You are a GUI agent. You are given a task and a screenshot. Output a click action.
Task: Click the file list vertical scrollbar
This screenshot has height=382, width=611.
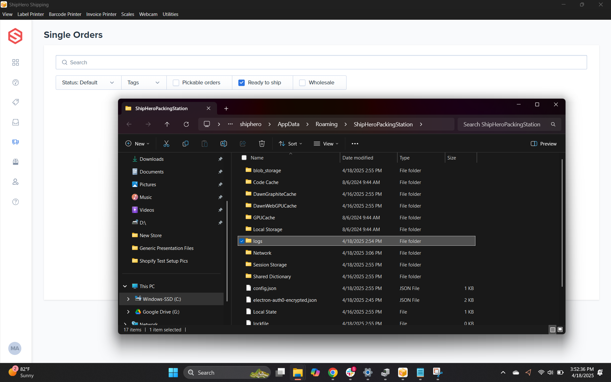pyautogui.click(x=562, y=223)
